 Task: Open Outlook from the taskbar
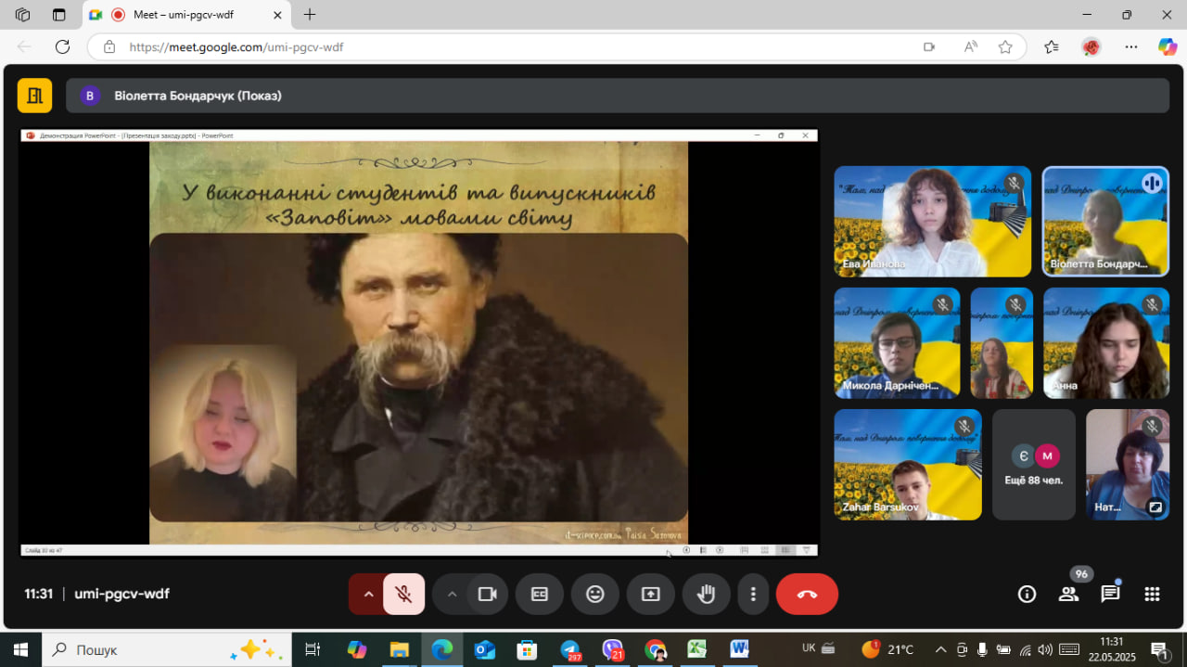[485, 649]
